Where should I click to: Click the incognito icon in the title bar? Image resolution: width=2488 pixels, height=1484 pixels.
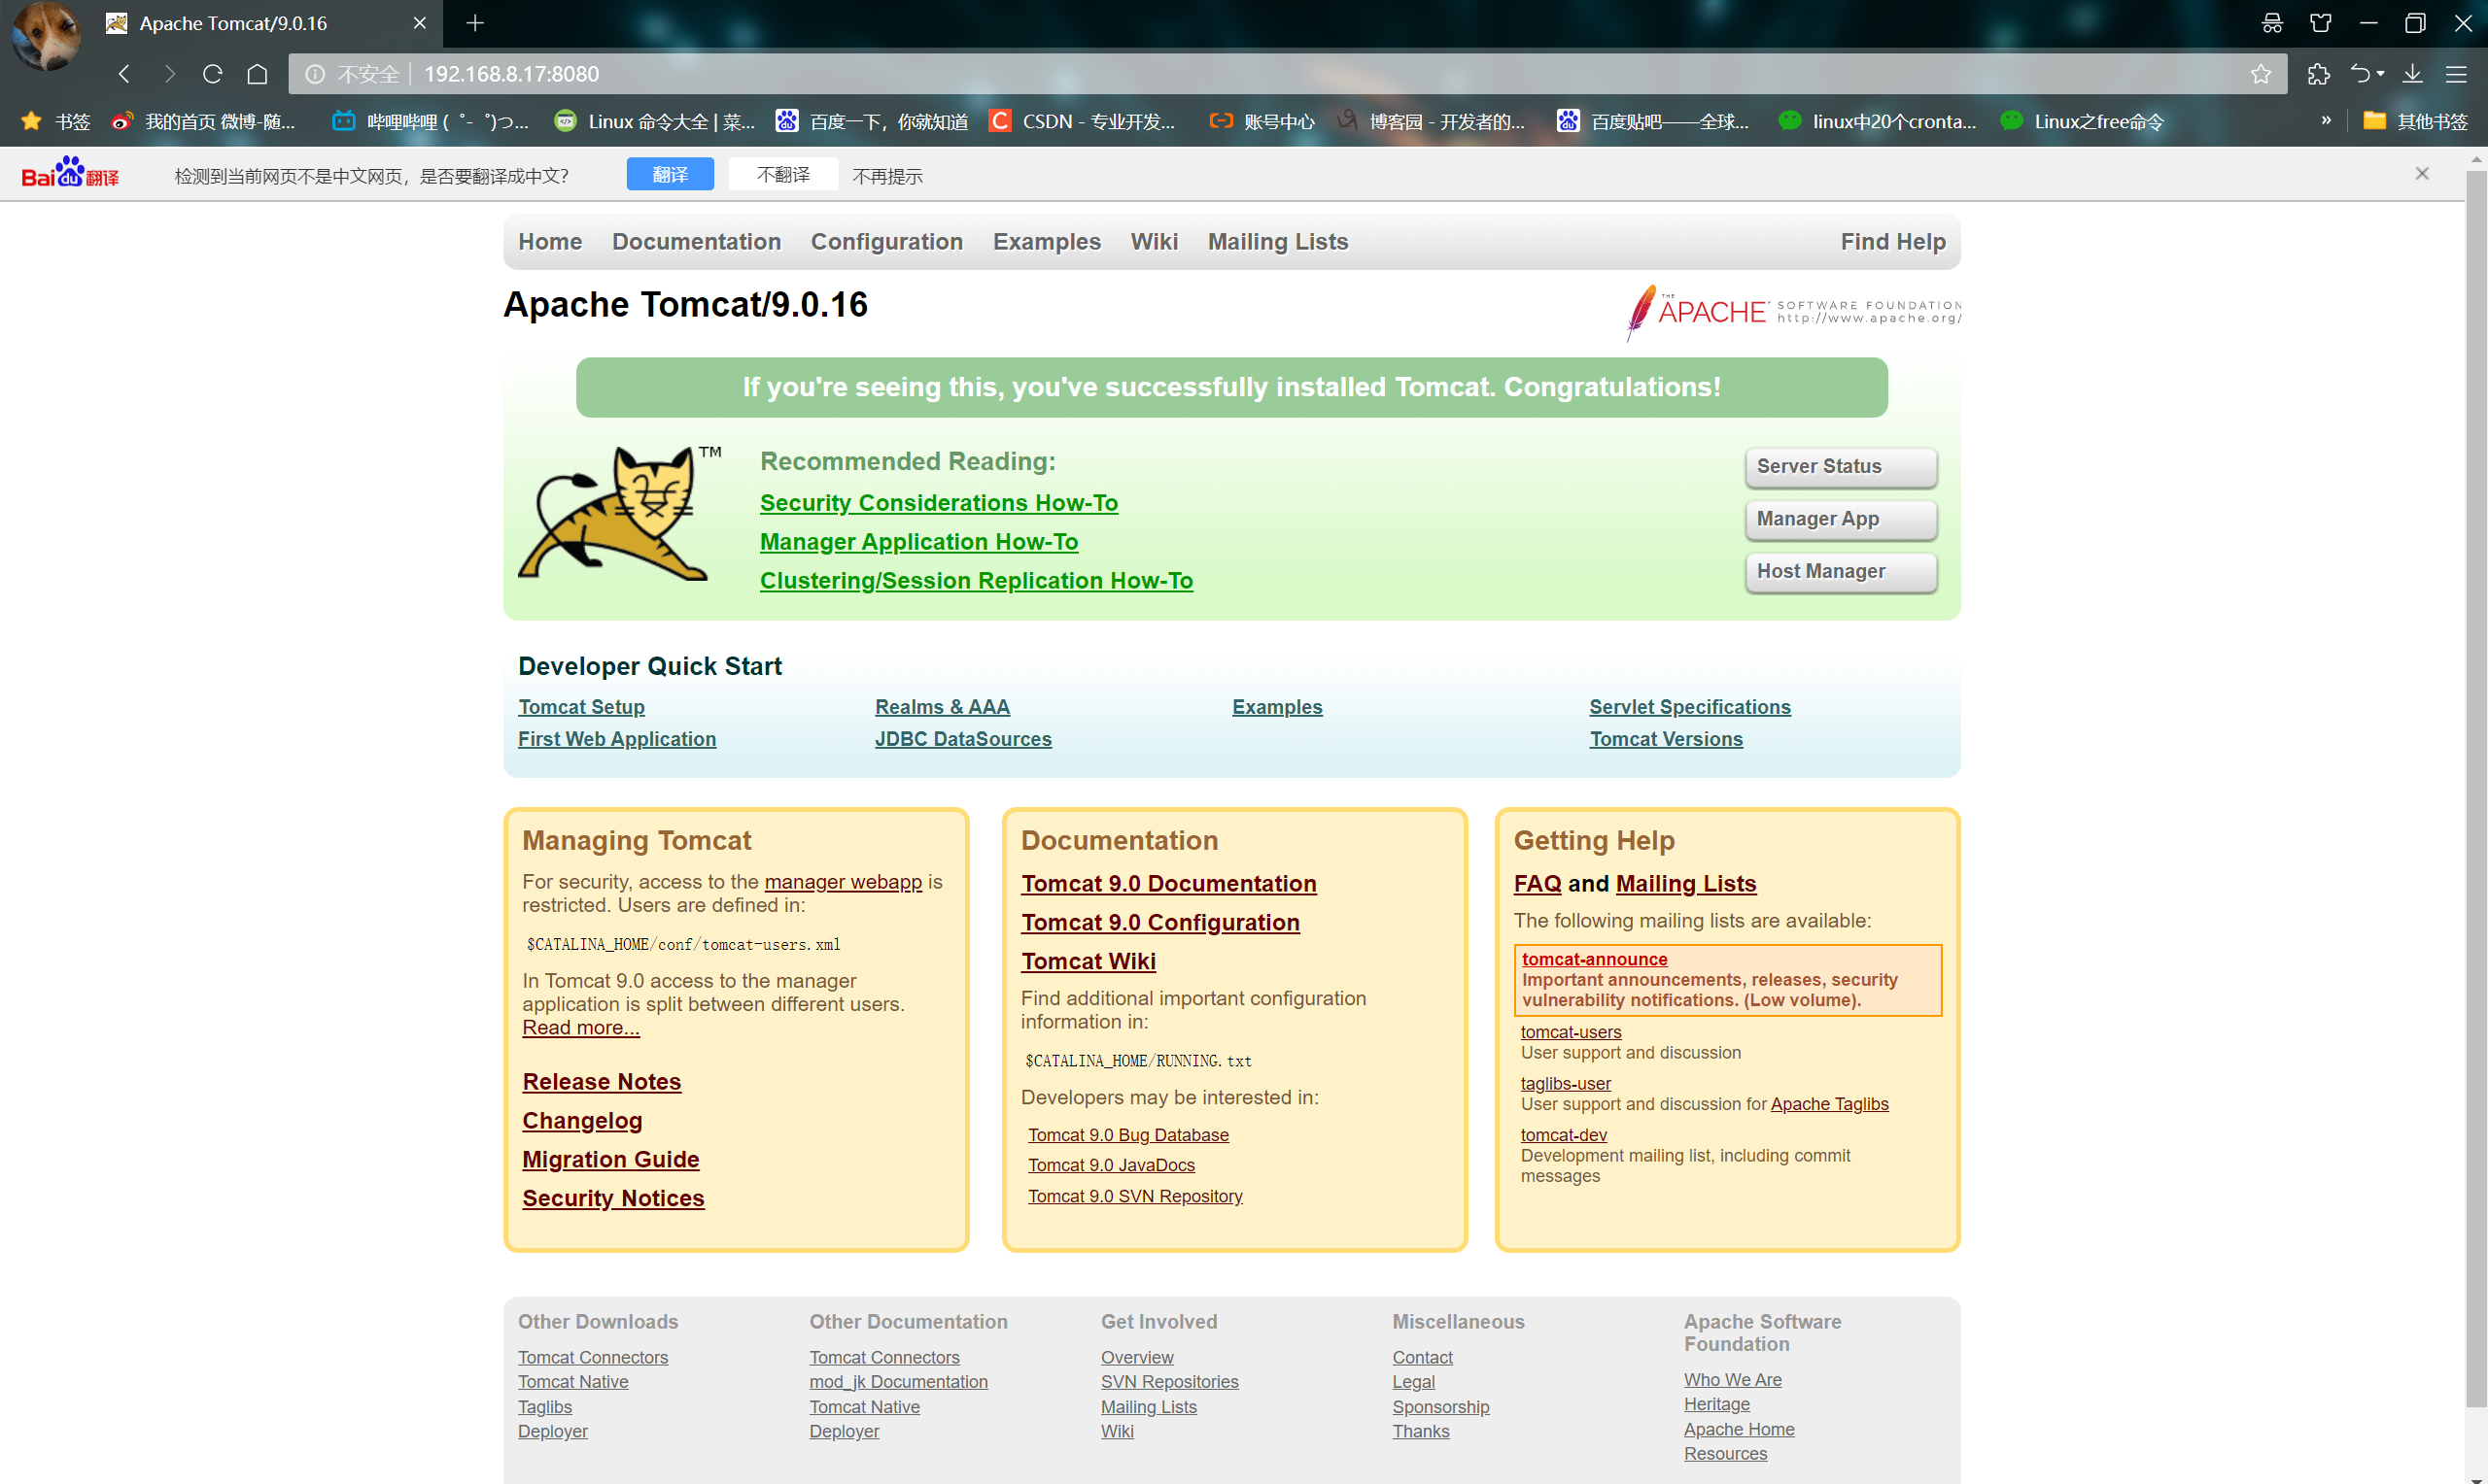(2272, 23)
